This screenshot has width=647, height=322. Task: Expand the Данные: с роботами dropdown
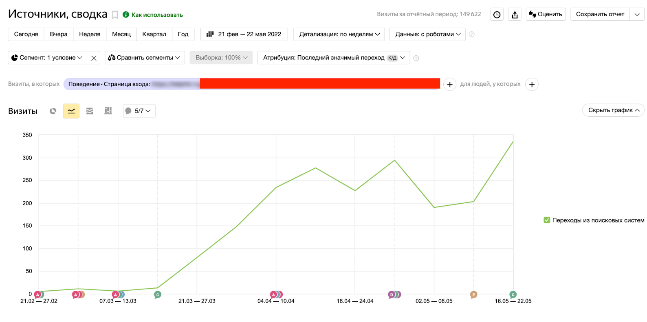pos(427,35)
